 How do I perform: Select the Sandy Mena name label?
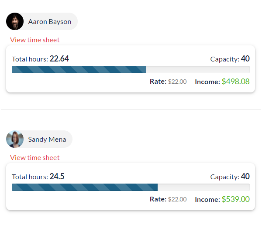(x=47, y=139)
